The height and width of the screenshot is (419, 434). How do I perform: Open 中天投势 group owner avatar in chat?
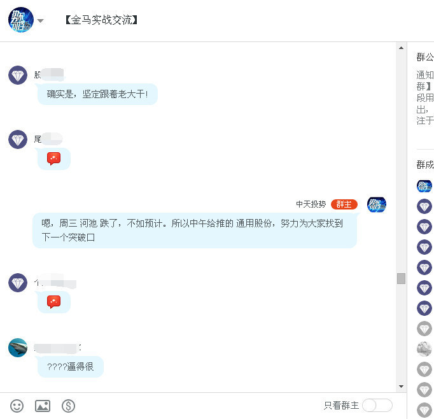coord(377,204)
